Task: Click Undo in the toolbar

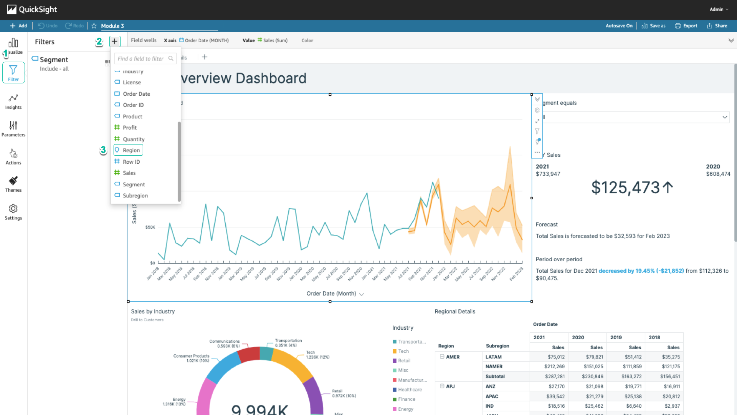Action: click(48, 26)
